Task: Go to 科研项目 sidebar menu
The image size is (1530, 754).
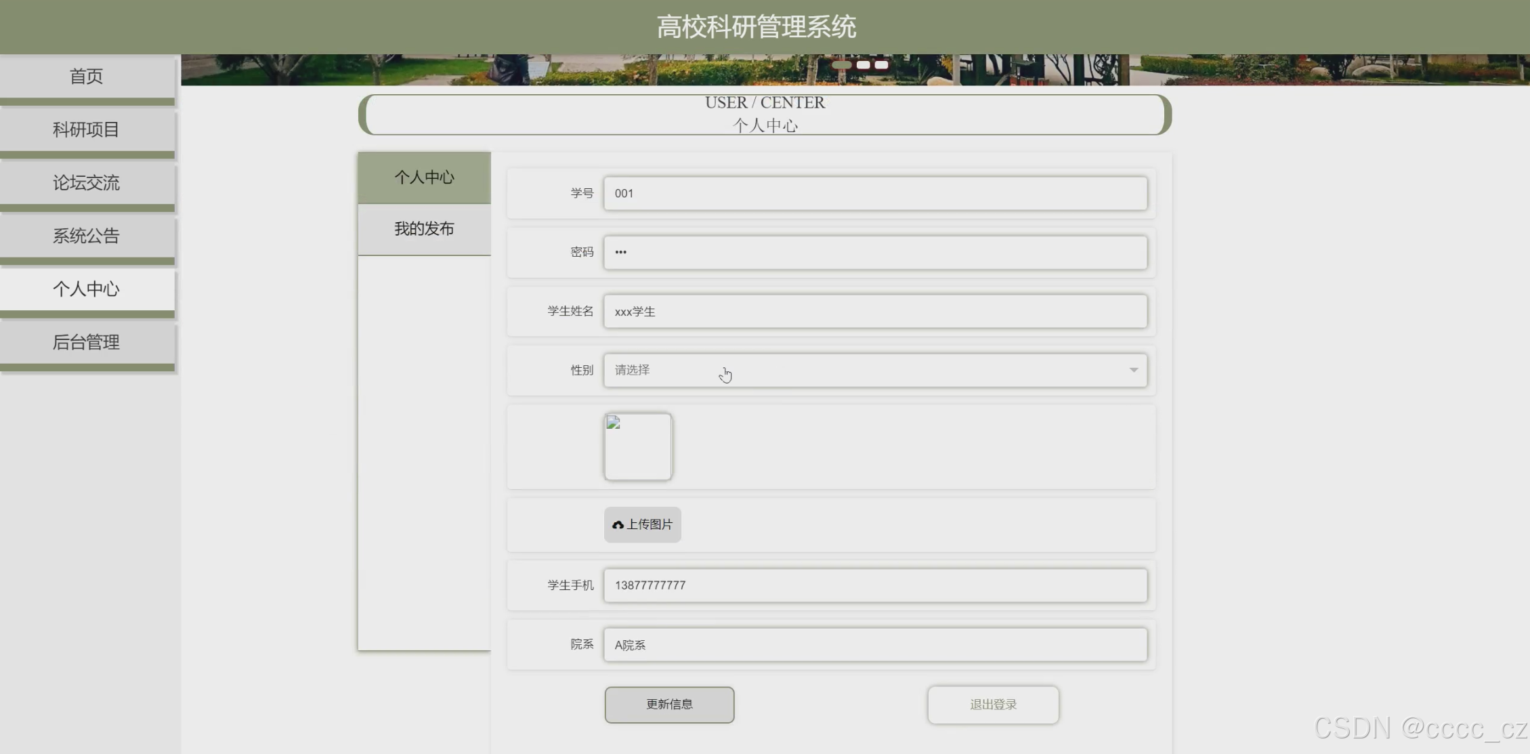Action: 87,129
